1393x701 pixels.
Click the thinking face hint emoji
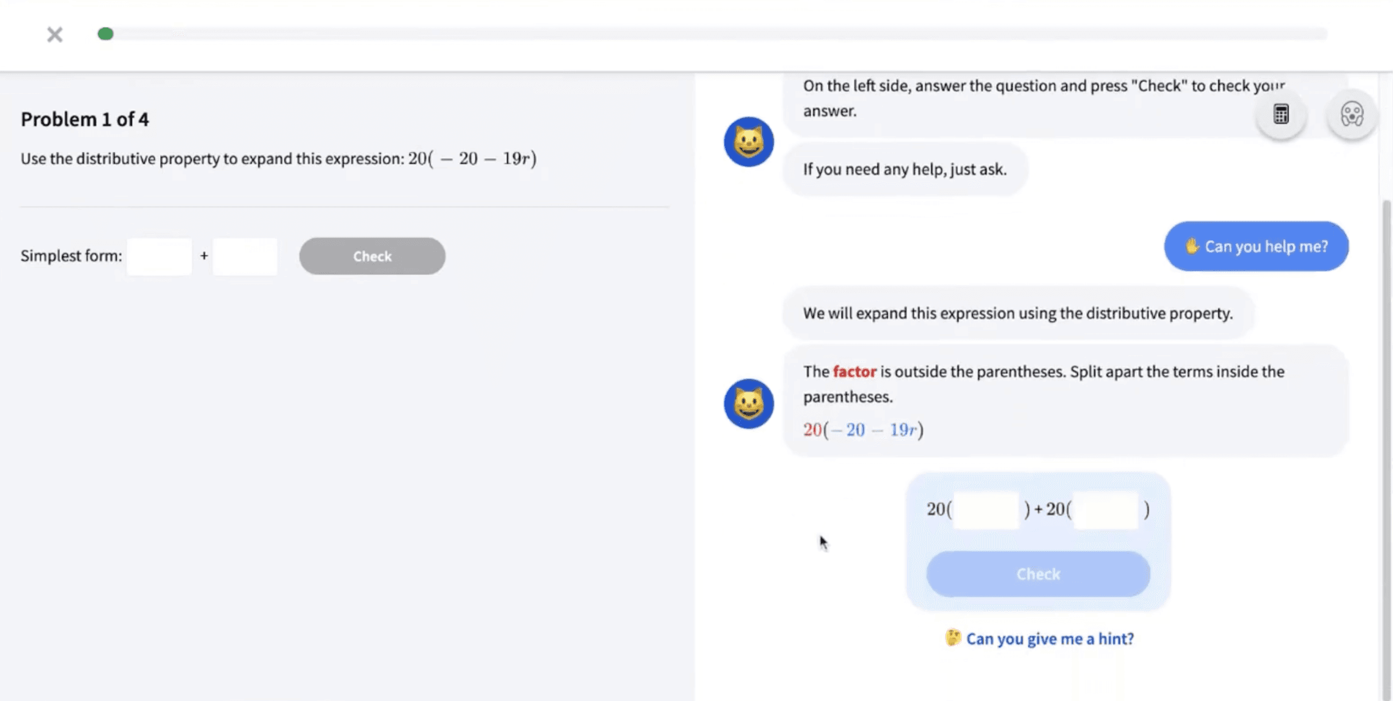coord(953,638)
